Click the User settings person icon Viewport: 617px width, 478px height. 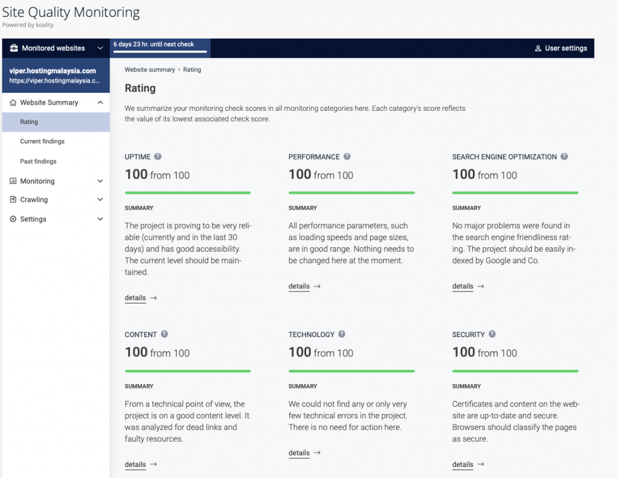point(538,48)
